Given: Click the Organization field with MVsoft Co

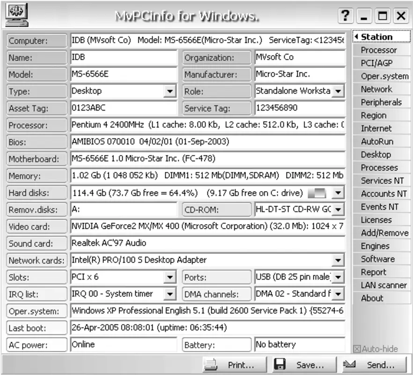Looking at the screenshot, I should [x=300, y=57].
